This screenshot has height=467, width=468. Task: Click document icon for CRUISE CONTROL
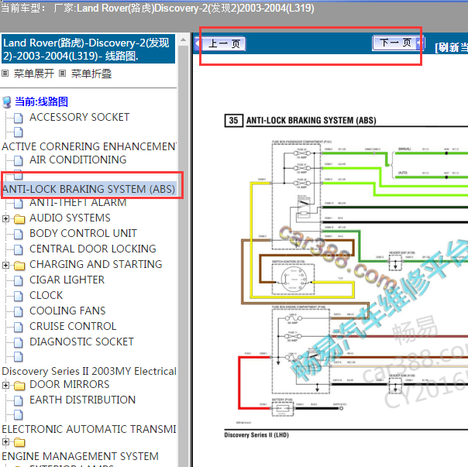[x=18, y=328]
